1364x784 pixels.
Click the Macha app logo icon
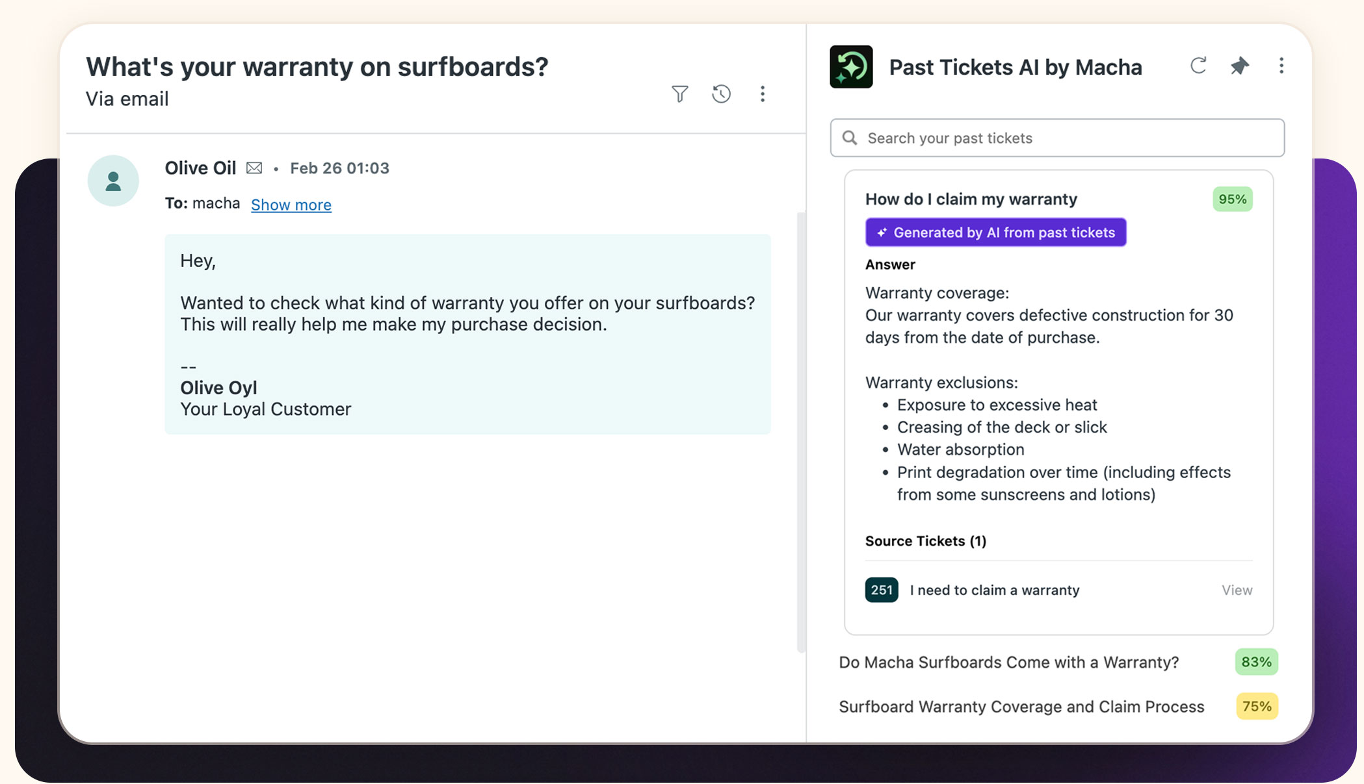[x=850, y=67]
